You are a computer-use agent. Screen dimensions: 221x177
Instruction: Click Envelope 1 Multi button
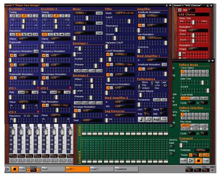click(x=77, y=71)
